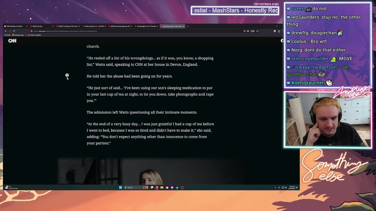The width and height of the screenshot is (376, 211).
Task: Click the zoom level indicator in address bar
Action: [x=252, y=31]
